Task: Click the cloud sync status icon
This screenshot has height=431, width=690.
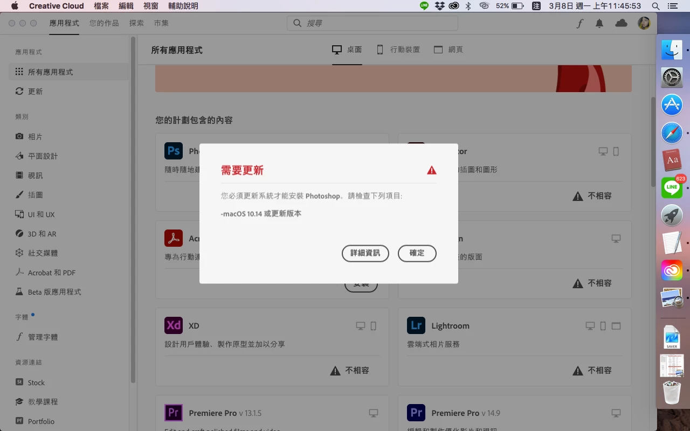Action: click(621, 23)
